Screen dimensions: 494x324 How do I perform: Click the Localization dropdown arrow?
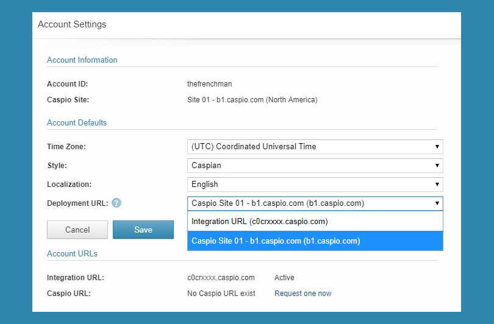(437, 185)
